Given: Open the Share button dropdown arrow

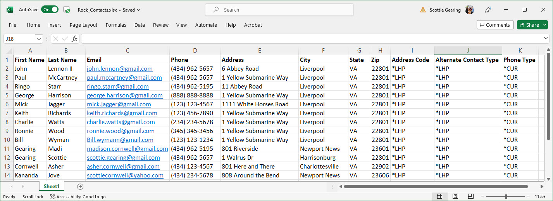Looking at the screenshot, I should point(545,25).
